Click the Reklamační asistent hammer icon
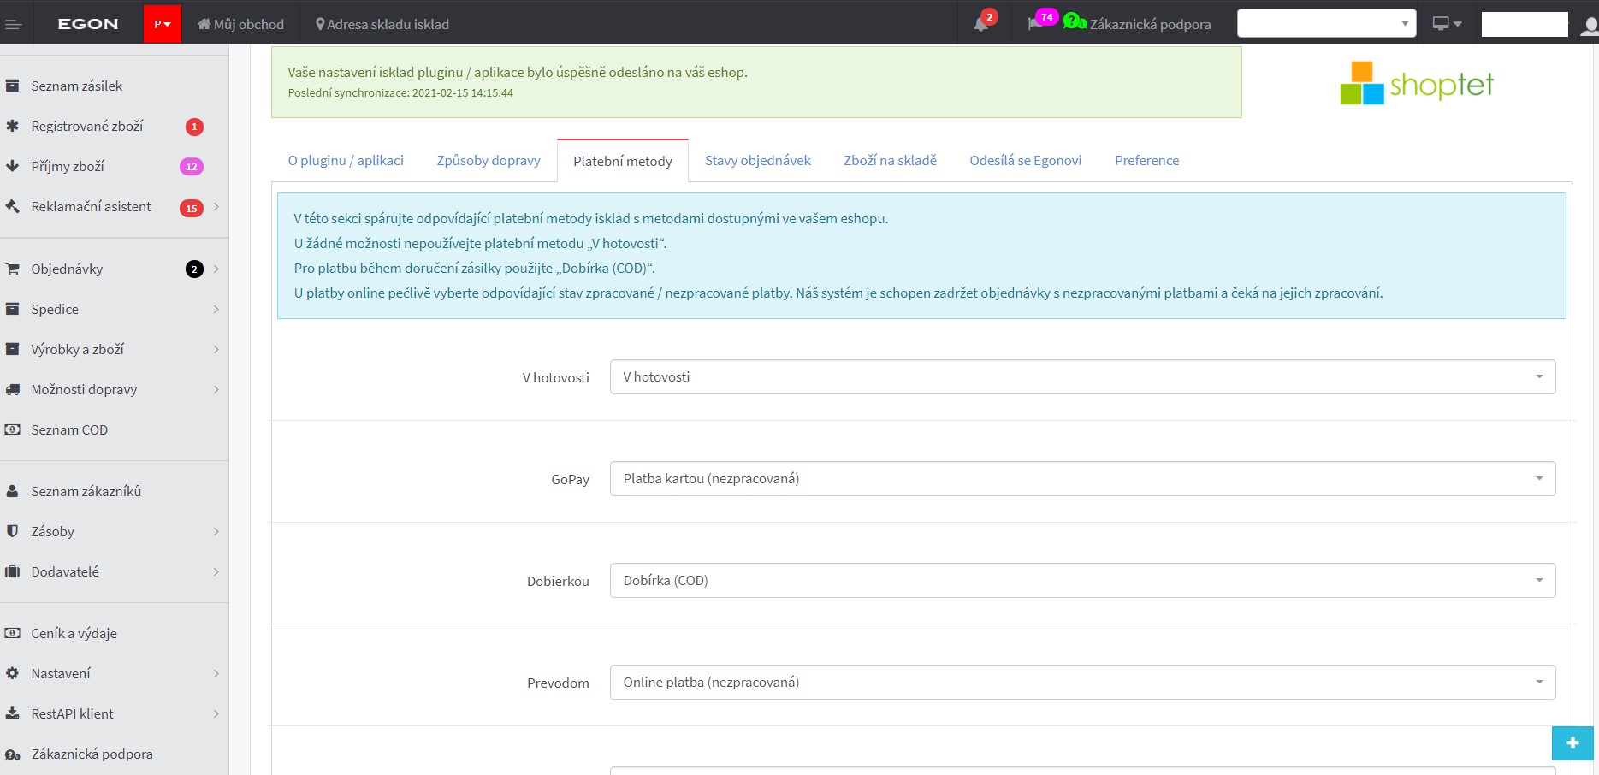 click(12, 206)
